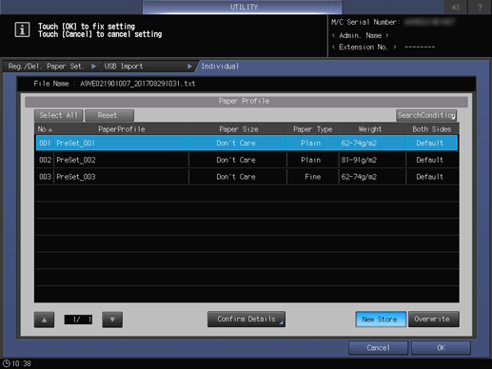Choose the New Store option
Viewport: 492px width, 369px height.
click(x=381, y=320)
